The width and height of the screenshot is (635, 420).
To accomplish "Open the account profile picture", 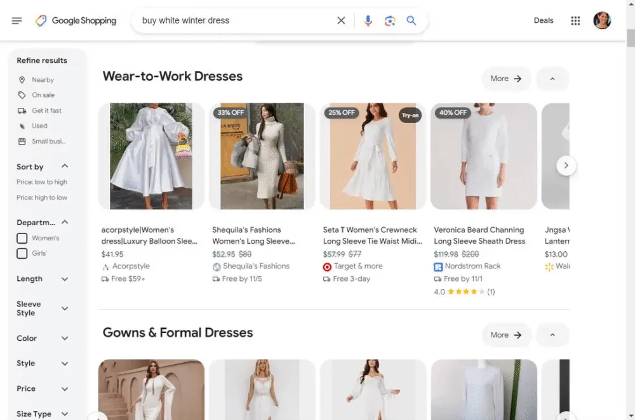I will pos(602,21).
